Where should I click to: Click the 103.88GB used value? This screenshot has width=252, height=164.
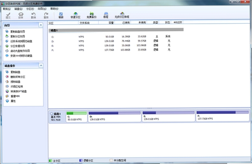click(x=125, y=50)
